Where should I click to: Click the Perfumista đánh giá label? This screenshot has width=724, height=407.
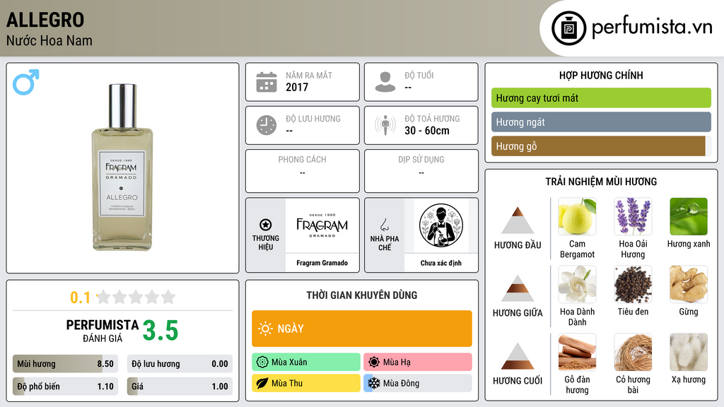click(x=103, y=331)
